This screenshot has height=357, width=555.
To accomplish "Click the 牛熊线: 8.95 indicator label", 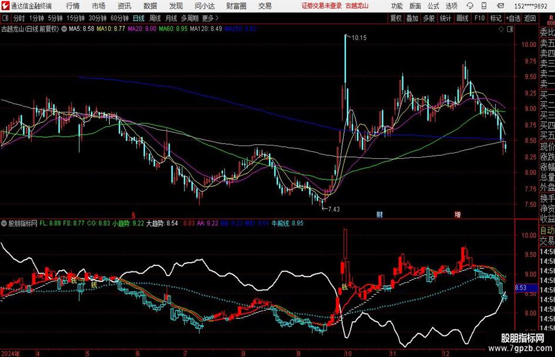I will coord(287,223).
